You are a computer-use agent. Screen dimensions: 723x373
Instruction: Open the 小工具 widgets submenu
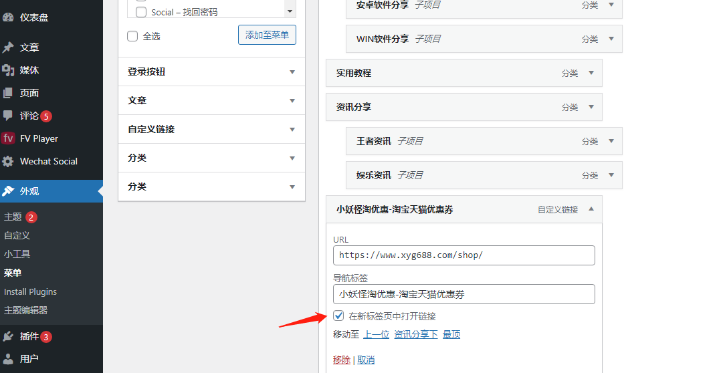click(x=17, y=254)
